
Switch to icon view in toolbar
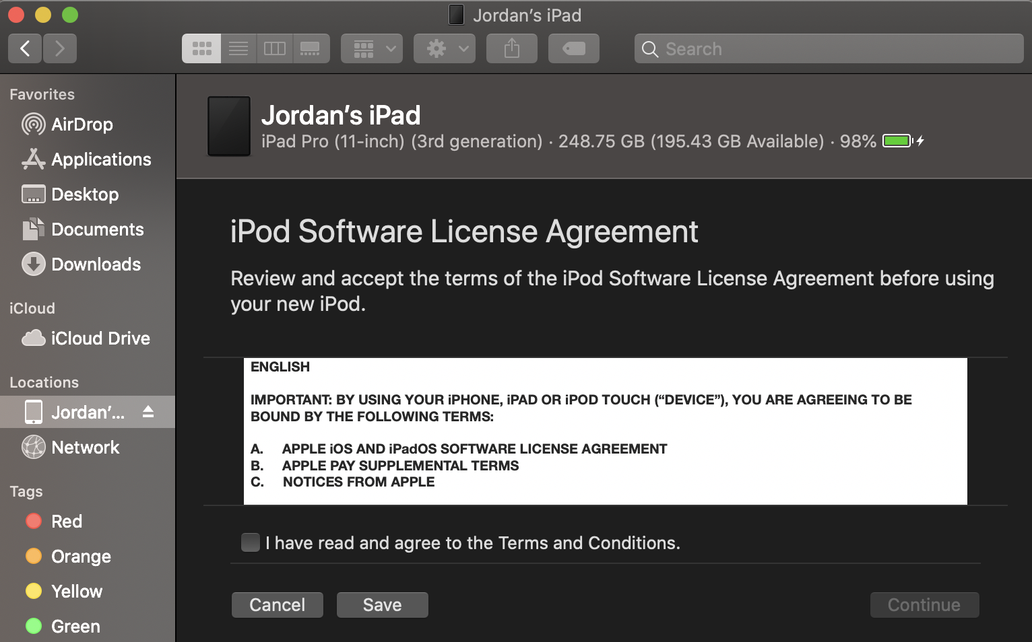[x=201, y=48]
